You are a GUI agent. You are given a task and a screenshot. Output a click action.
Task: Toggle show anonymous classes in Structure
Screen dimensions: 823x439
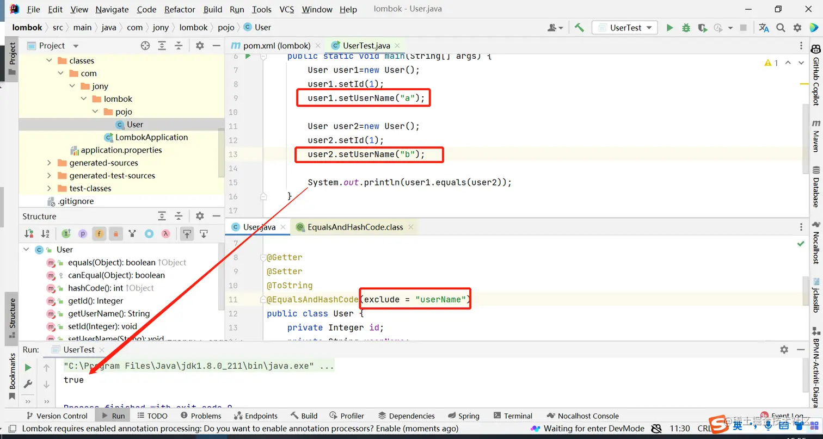149,234
